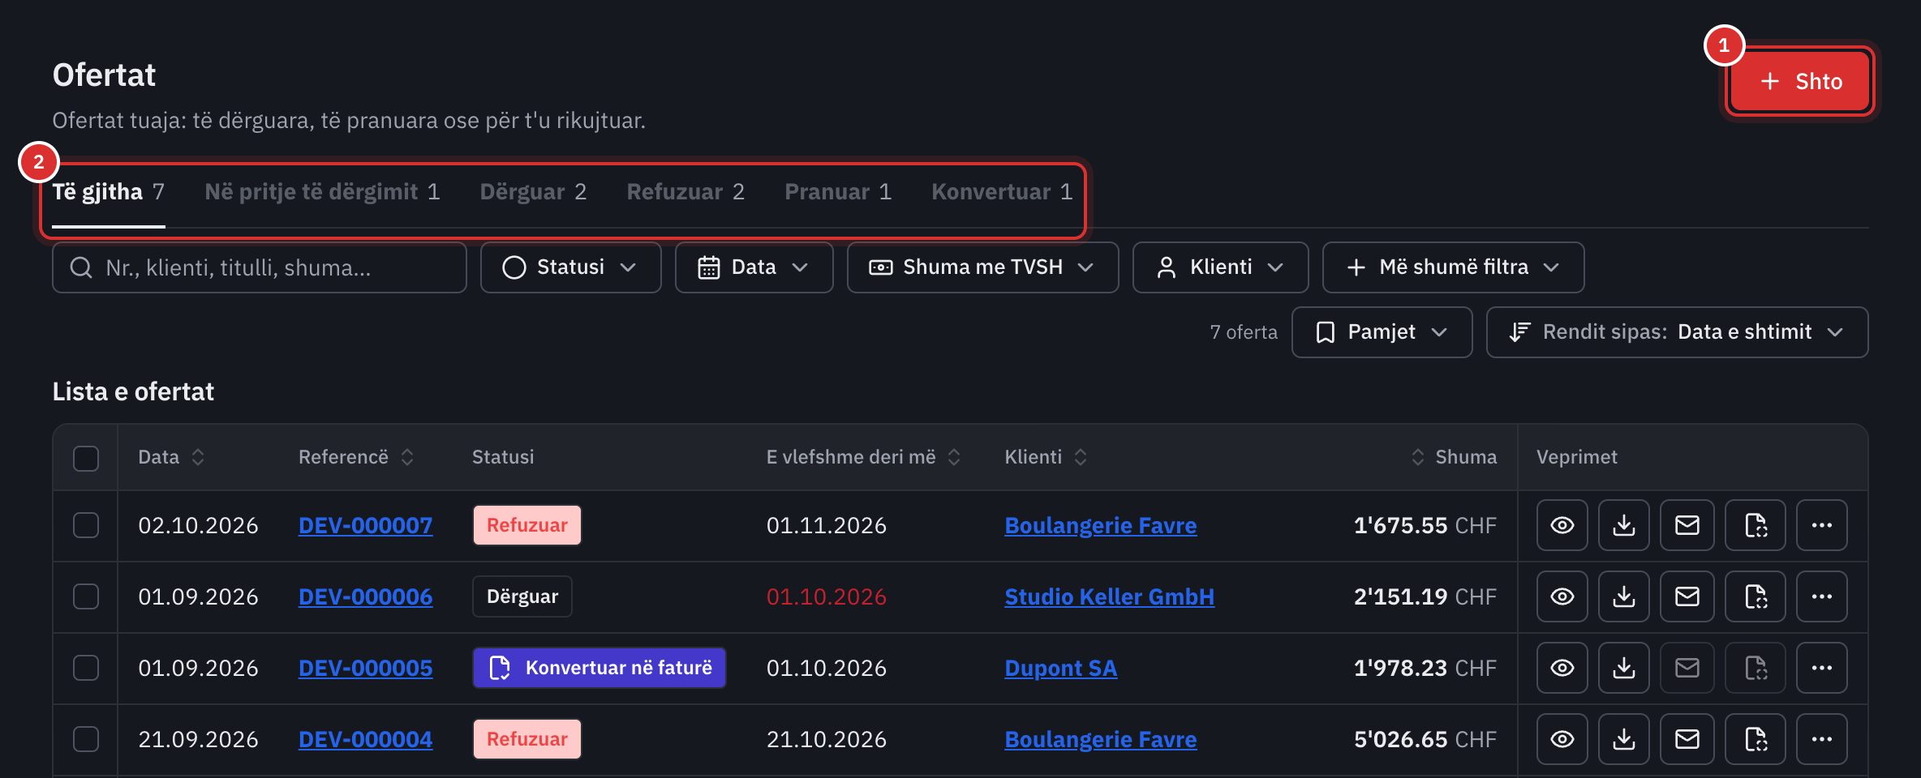Expand the Shuma me TVSH filter

[x=982, y=267]
